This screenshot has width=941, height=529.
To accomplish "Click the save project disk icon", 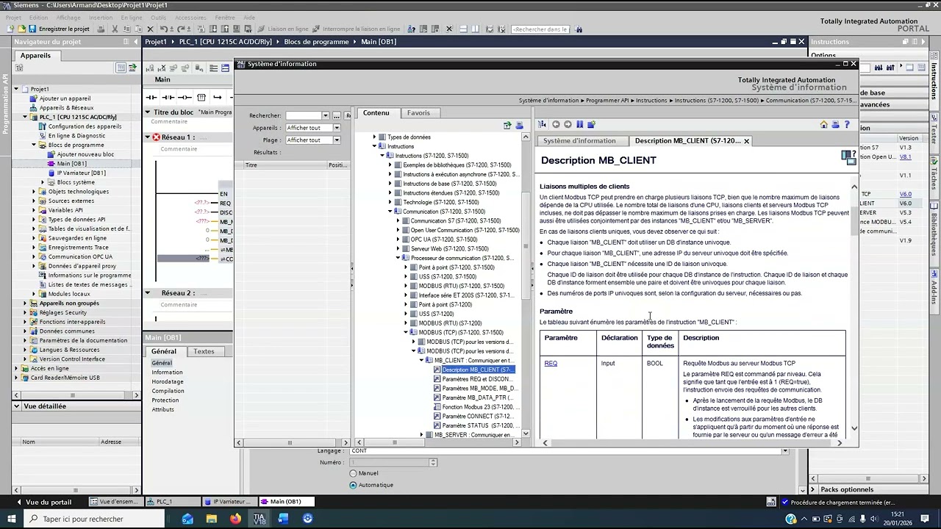I will coord(32,29).
